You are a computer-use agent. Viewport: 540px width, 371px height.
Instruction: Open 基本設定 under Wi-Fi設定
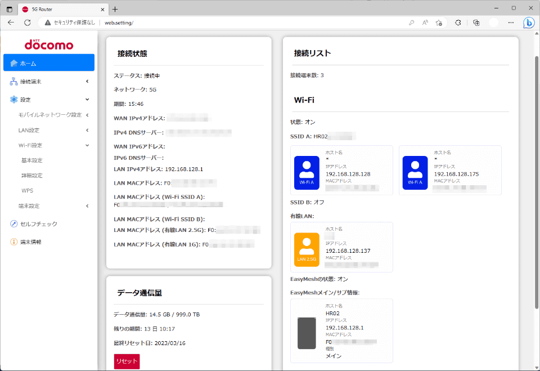(x=32, y=160)
